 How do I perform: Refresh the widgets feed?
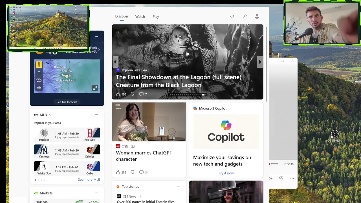tap(232, 16)
